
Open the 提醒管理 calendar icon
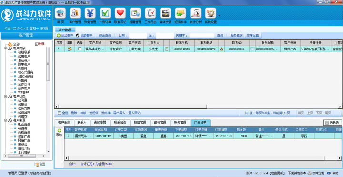tap(135, 13)
